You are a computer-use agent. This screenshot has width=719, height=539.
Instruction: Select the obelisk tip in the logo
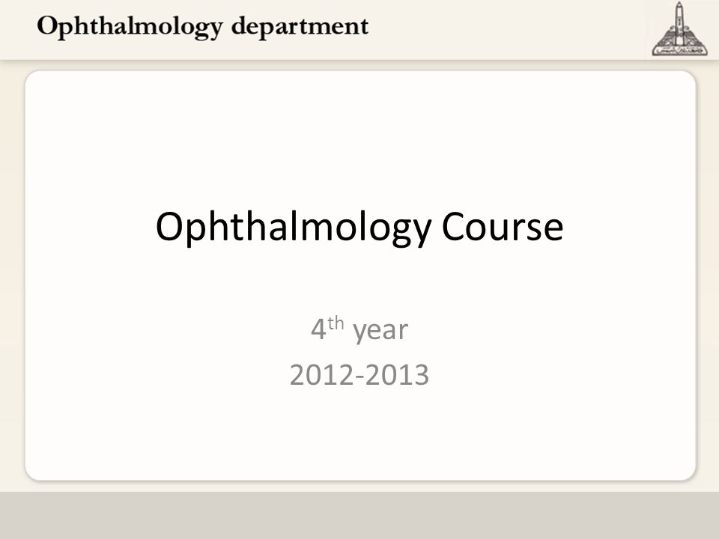tap(679, 7)
